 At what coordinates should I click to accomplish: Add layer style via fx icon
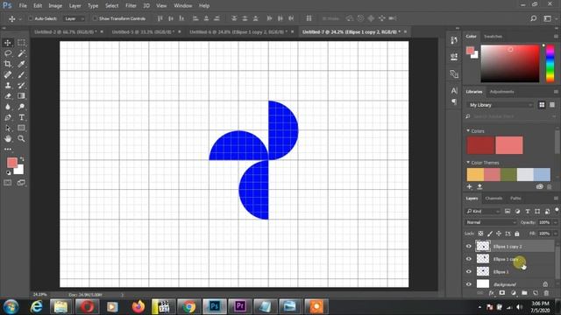point(491,293)
